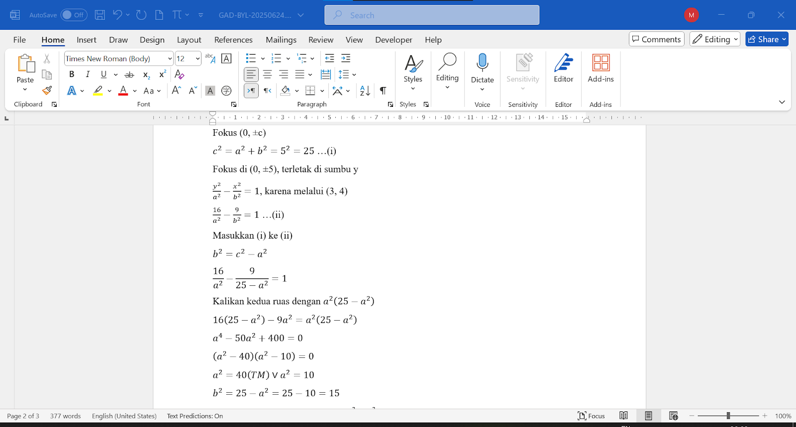Open the font size dropdown

[198, 59]
